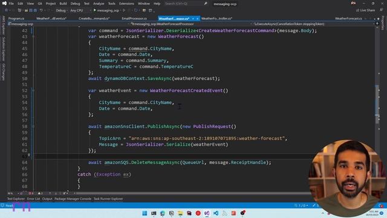
Task: Switch to the WeatherFo...troller.cs tab
Action: 216,19
